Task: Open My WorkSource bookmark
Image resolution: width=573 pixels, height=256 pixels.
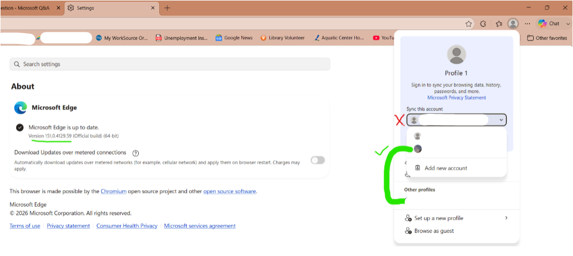Action: tap(121, 38)
